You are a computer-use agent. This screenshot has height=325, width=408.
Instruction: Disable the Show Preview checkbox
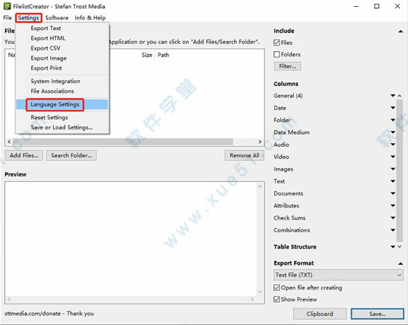tap(277, 299)
